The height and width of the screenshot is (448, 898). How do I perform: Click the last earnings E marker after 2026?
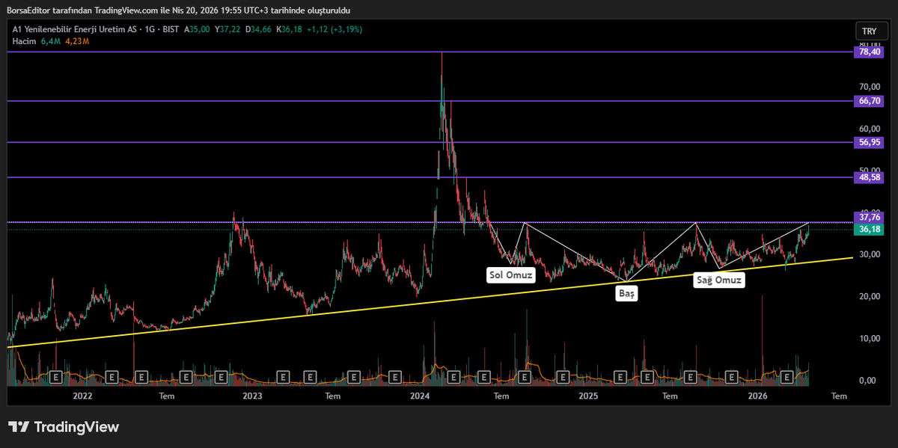click(x=787, y=378)
